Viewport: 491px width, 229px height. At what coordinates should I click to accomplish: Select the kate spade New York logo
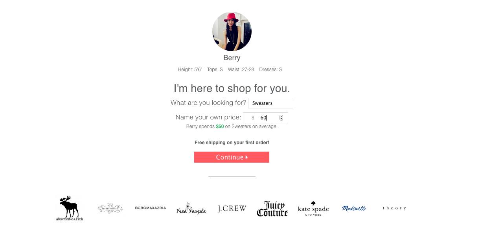pos(313,209)
